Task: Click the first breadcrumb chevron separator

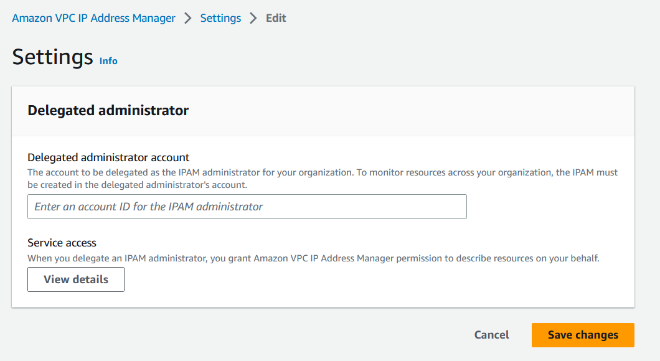Action: pos(187,18)
